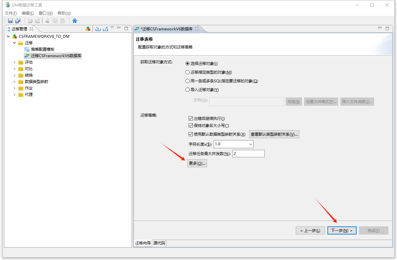Click the CSFRAMEWORKV6_TO_DM project icon
This screenshot has width=397, height=260.
point(15,36)
